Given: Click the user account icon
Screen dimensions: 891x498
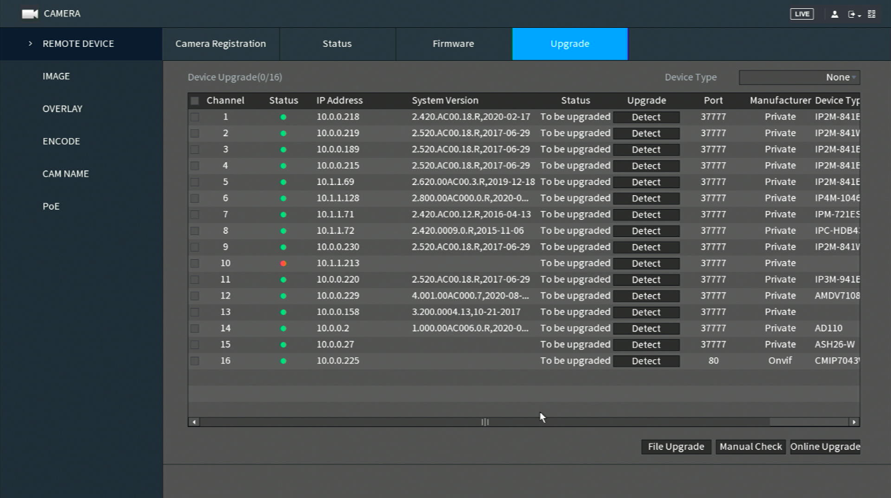Looking at the screenshot, I should pyautogui.click(x=835, y=14).
